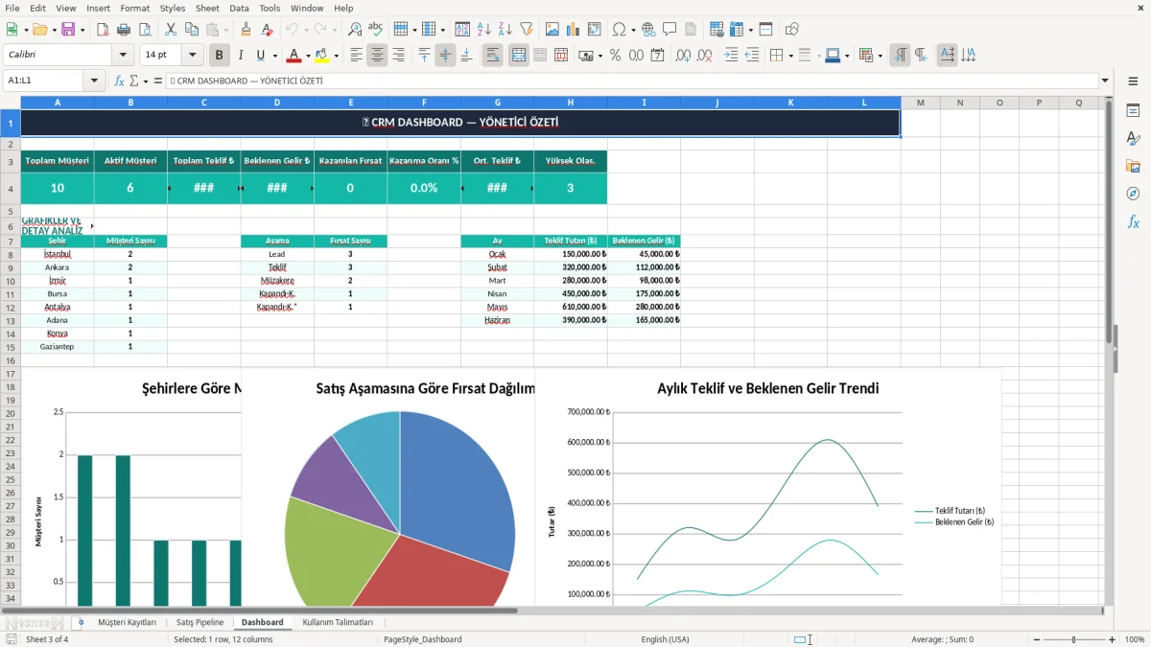Image resolution: width=1151 pixels, height=647 pixels.
Task: Sort descending Z to A
Action: [505, 30]
